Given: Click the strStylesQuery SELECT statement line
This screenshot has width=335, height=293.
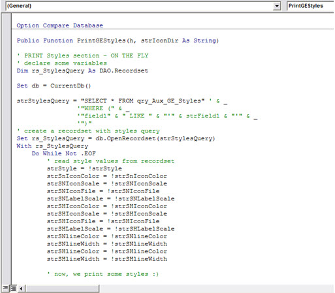Looking at the screenshot, I should 122,101.
